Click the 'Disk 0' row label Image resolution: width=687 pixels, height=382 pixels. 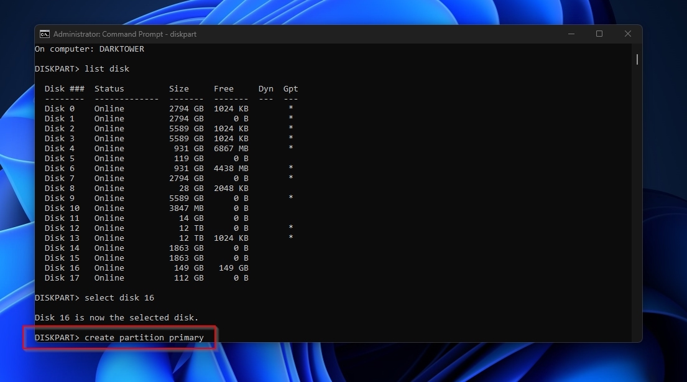click(60, 108)
